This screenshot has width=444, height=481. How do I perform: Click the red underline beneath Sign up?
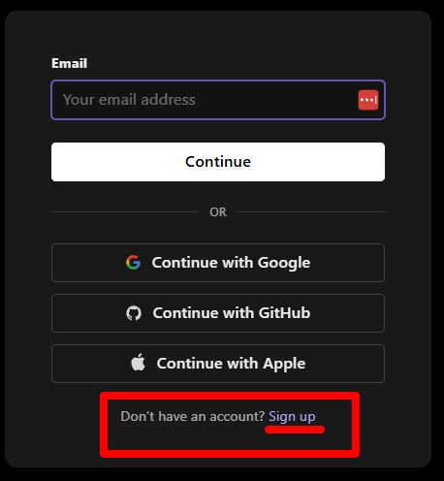(295, 430)
